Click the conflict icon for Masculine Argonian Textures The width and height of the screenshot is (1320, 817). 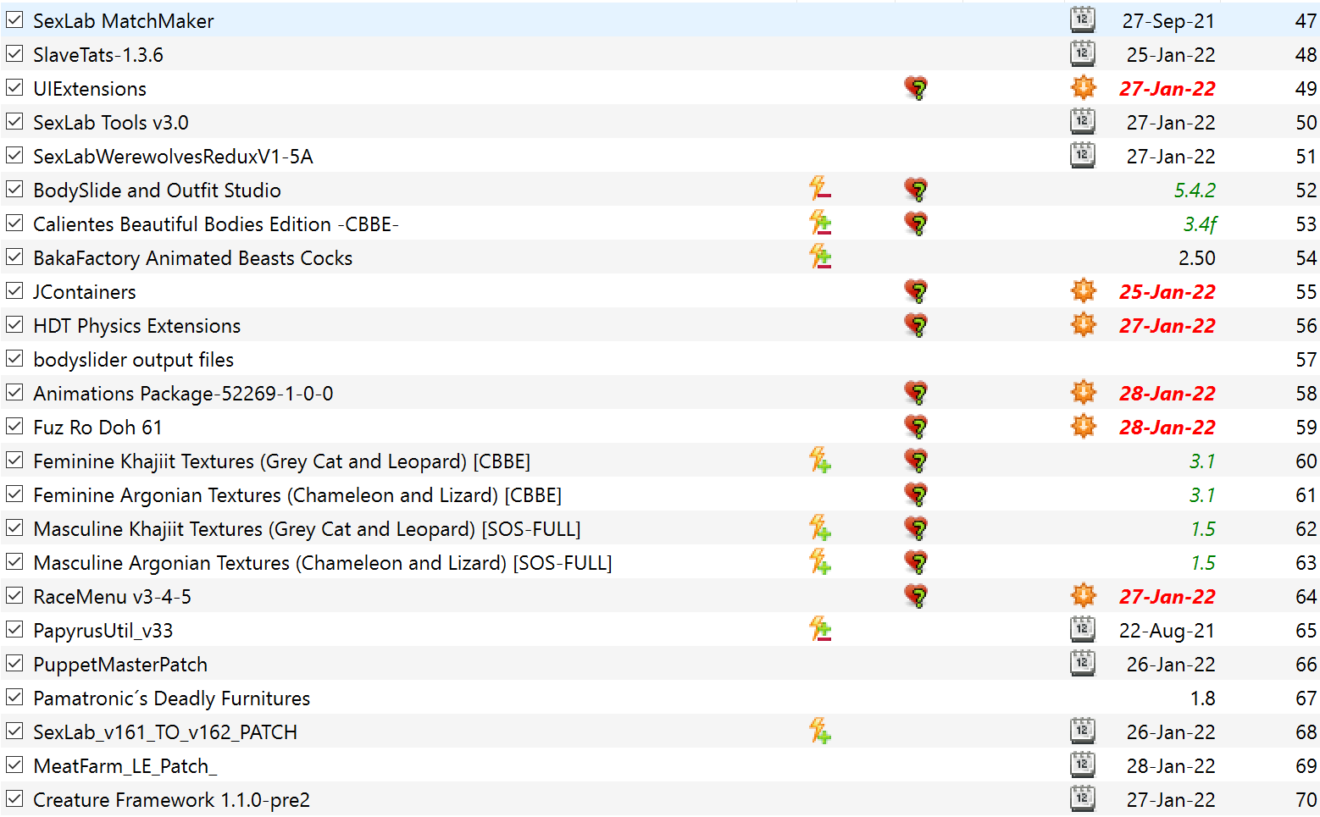pyautogui.click(x=819, y=560)
